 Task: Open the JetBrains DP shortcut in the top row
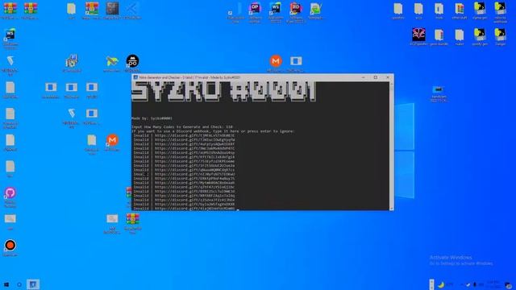(255, 8)
